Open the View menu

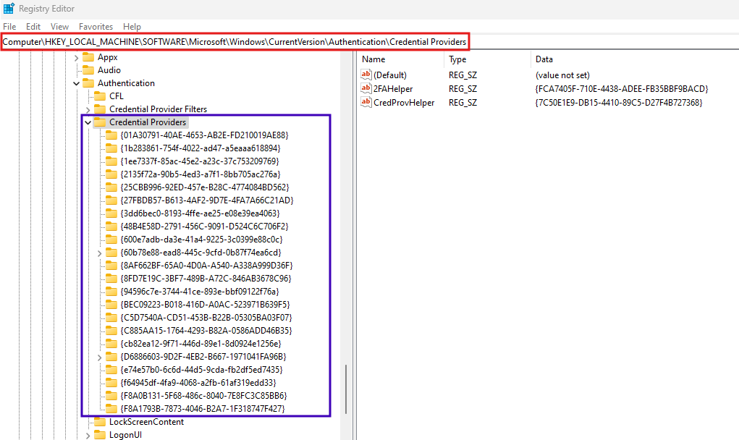pyautogui.click(x=59, y=26)
